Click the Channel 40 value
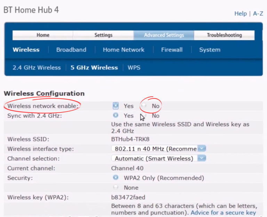Image resolution: width=267 pixels, height=217 pixels. point(127,168)
